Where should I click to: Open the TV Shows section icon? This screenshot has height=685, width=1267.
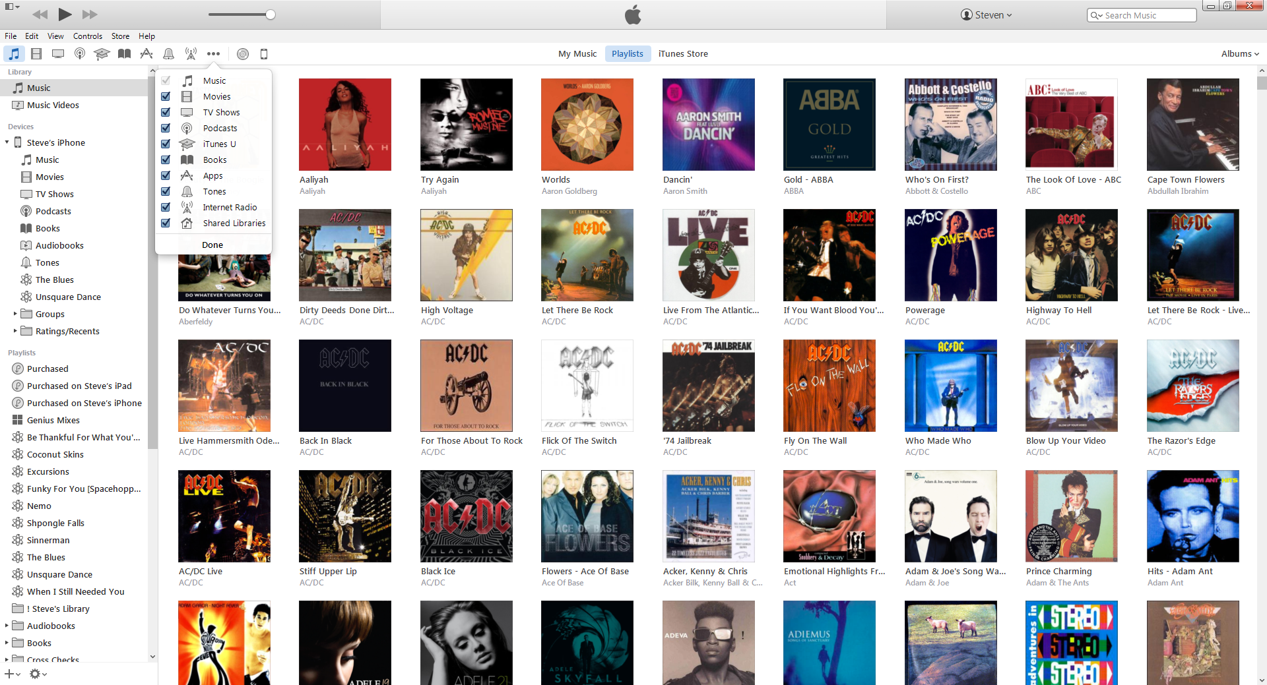[x=58, y=54]
